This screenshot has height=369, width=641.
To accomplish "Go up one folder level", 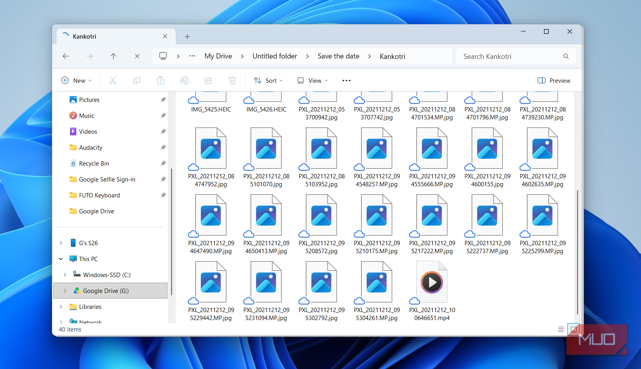I will (113, 56).
